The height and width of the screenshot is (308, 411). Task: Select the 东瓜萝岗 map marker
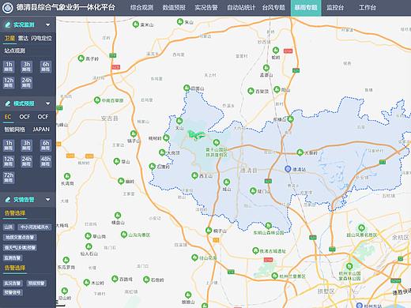click(66, 260)
